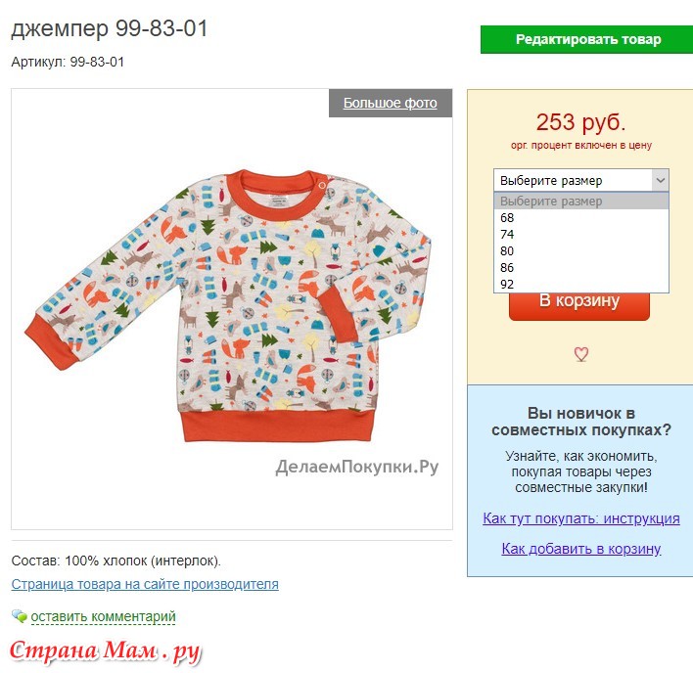Select the 'Выберите размер' placeholder option
Image resolution: width=693 pixels, height=673 pixels.
(x=580, y=201)
